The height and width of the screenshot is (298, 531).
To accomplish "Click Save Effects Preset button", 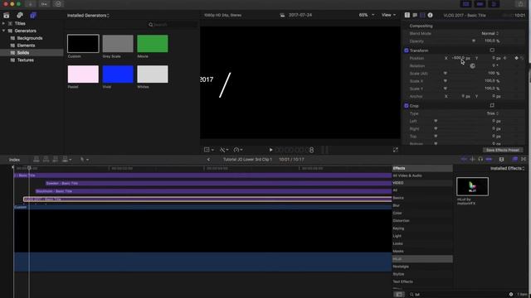I will pyautogui.click(x=503, y=150).
